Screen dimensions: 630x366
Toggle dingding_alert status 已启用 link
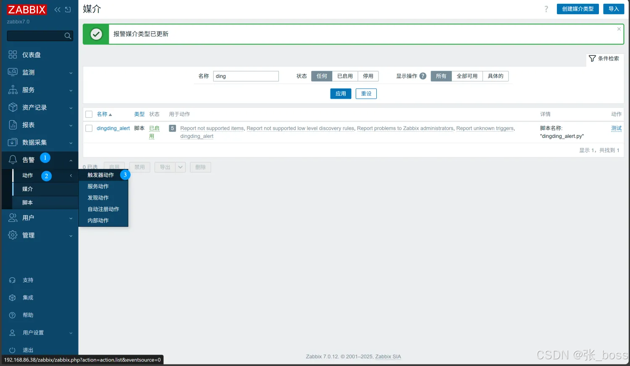[154, 132]
